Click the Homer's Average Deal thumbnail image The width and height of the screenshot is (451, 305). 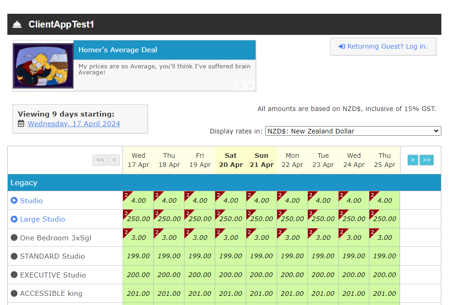point(43,66)
